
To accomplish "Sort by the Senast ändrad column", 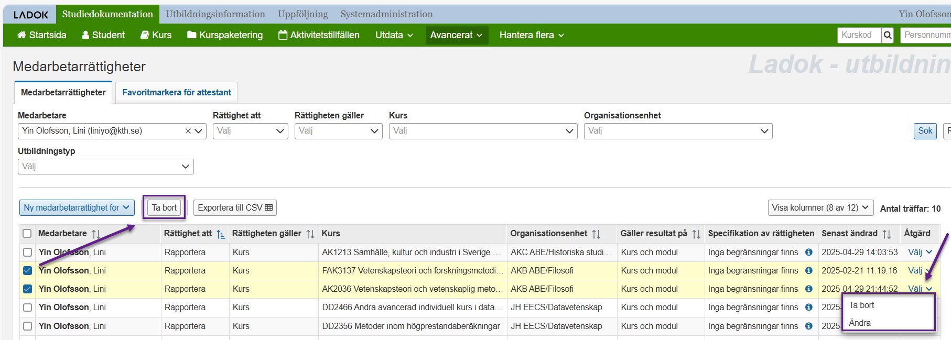I will pyautogui.click(x=887, y=234).
